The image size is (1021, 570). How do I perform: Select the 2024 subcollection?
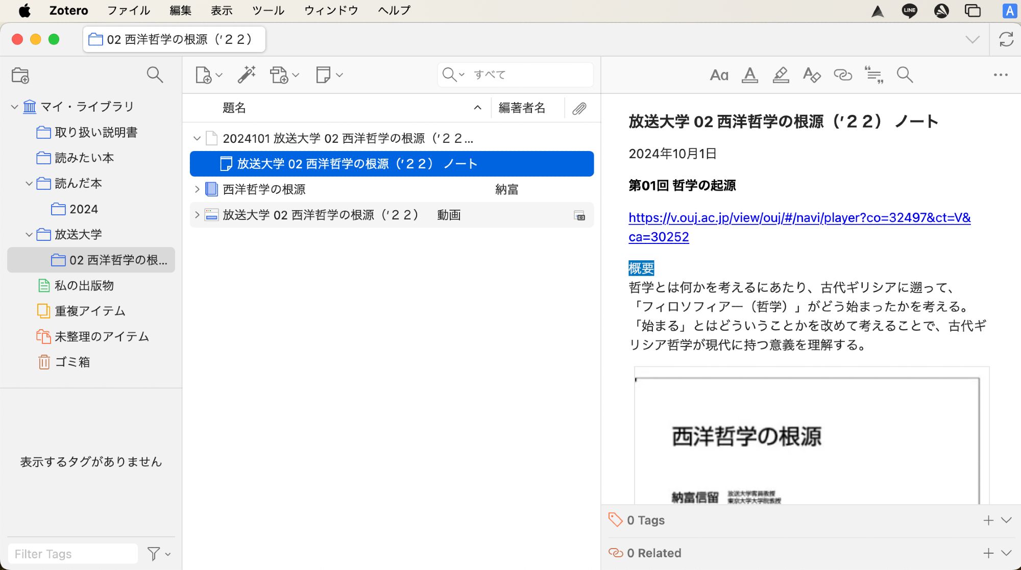[x=91, y=209]
